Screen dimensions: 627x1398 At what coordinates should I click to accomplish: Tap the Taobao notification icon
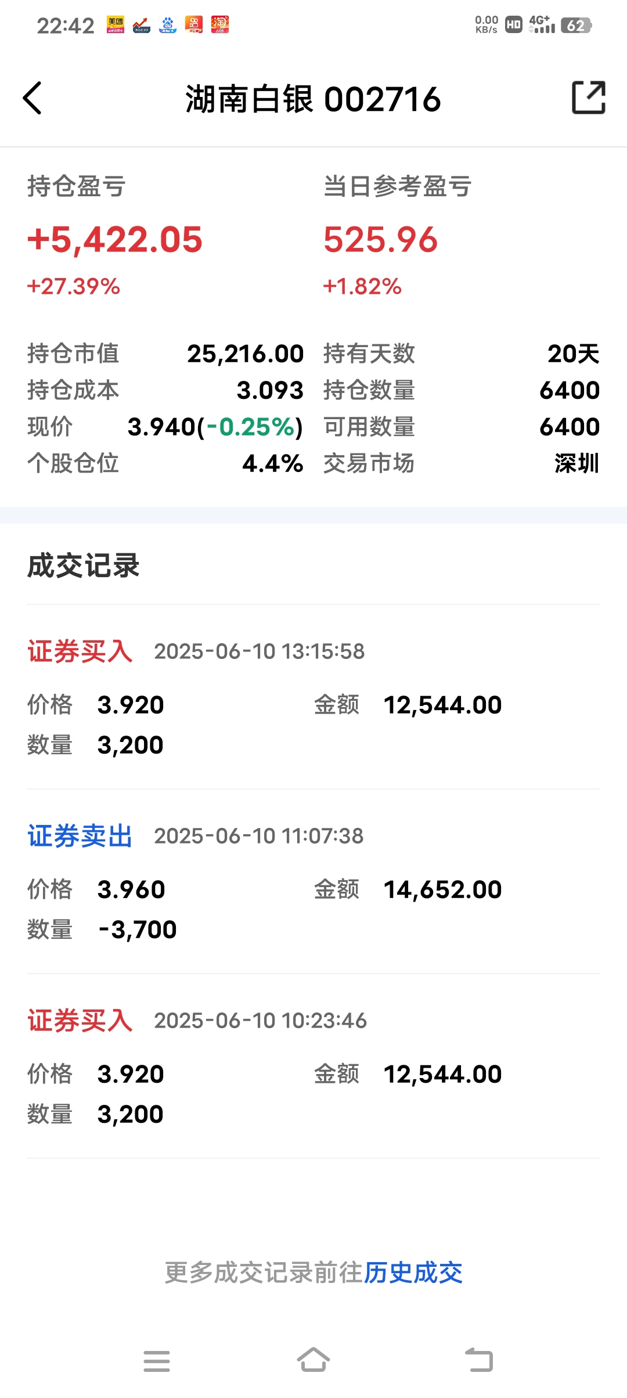220,25
